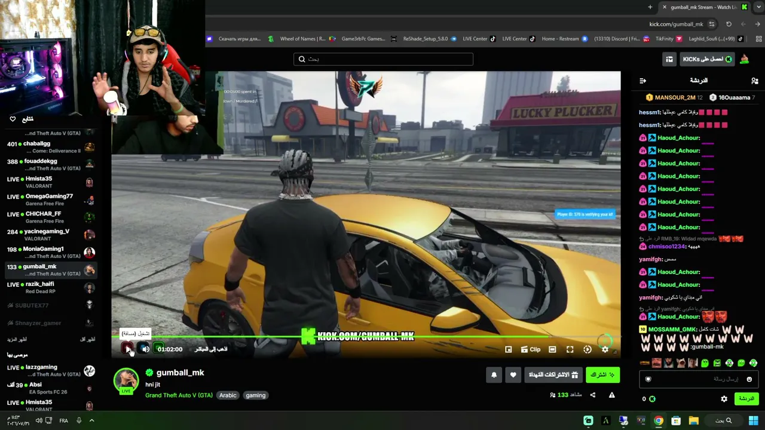
Task: Mute the stream with the volume icon
Action: tap(145, 349)
